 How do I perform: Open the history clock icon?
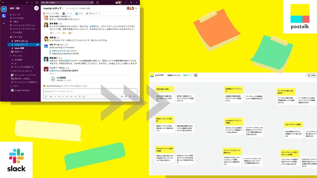tap(37, 3)
